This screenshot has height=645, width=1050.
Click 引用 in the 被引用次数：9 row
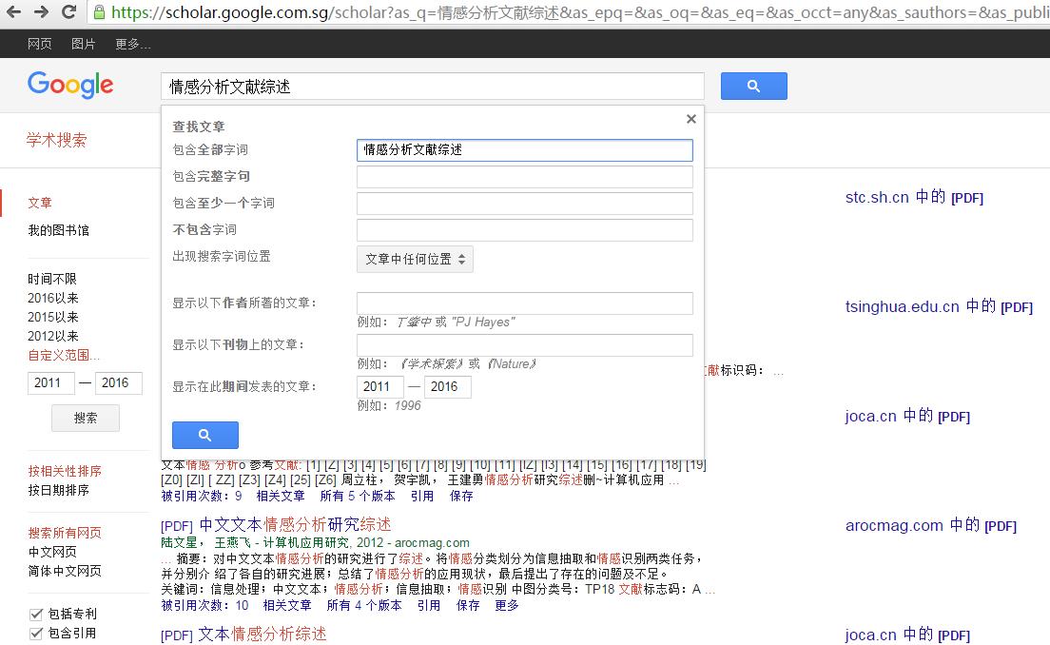pos(422,496)
